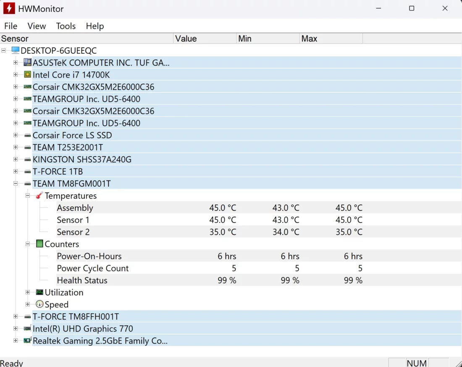462x367 pixels.
Task: Collapse the Temperatures section
Action: (x=28, y=195)
